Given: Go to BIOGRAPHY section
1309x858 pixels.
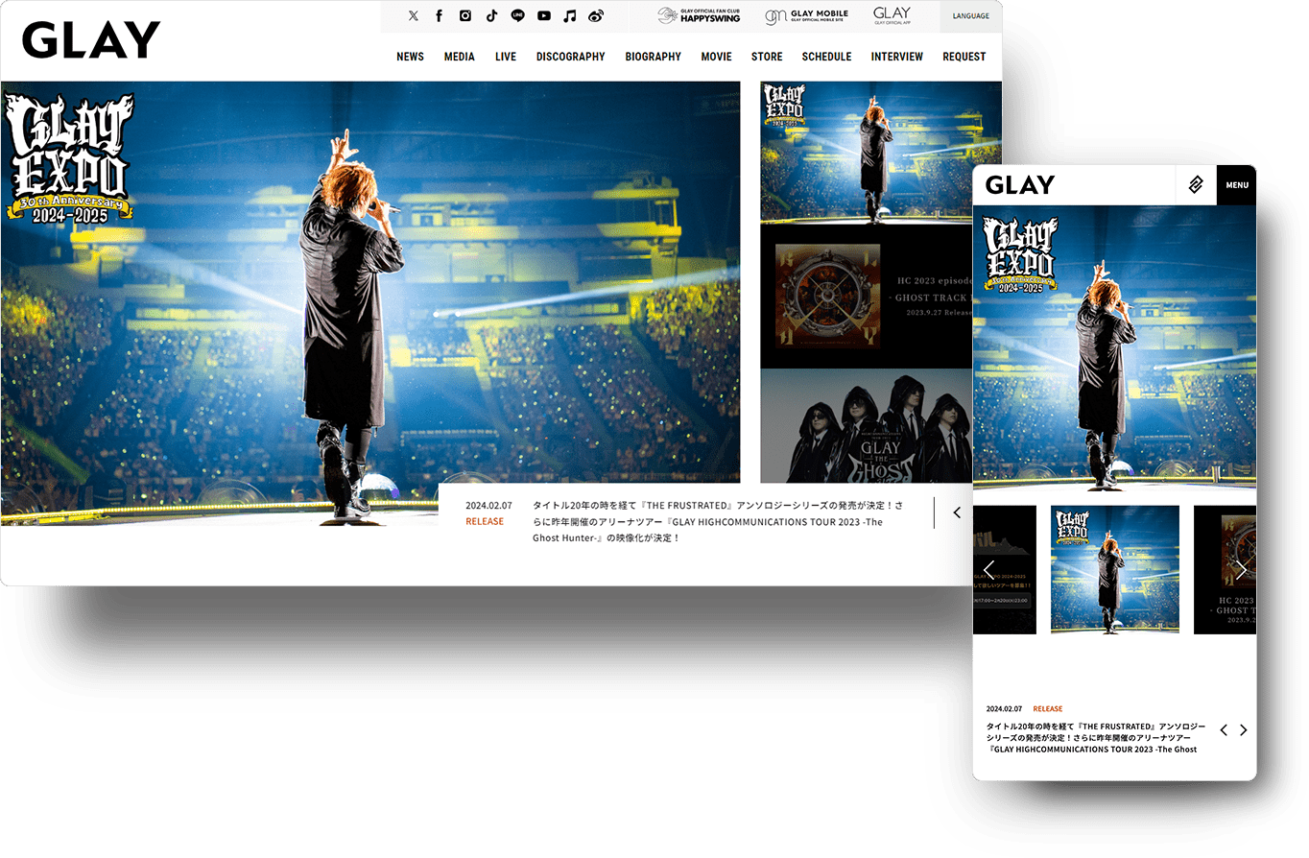Looking at the screenshot, I should coord(653,57).
